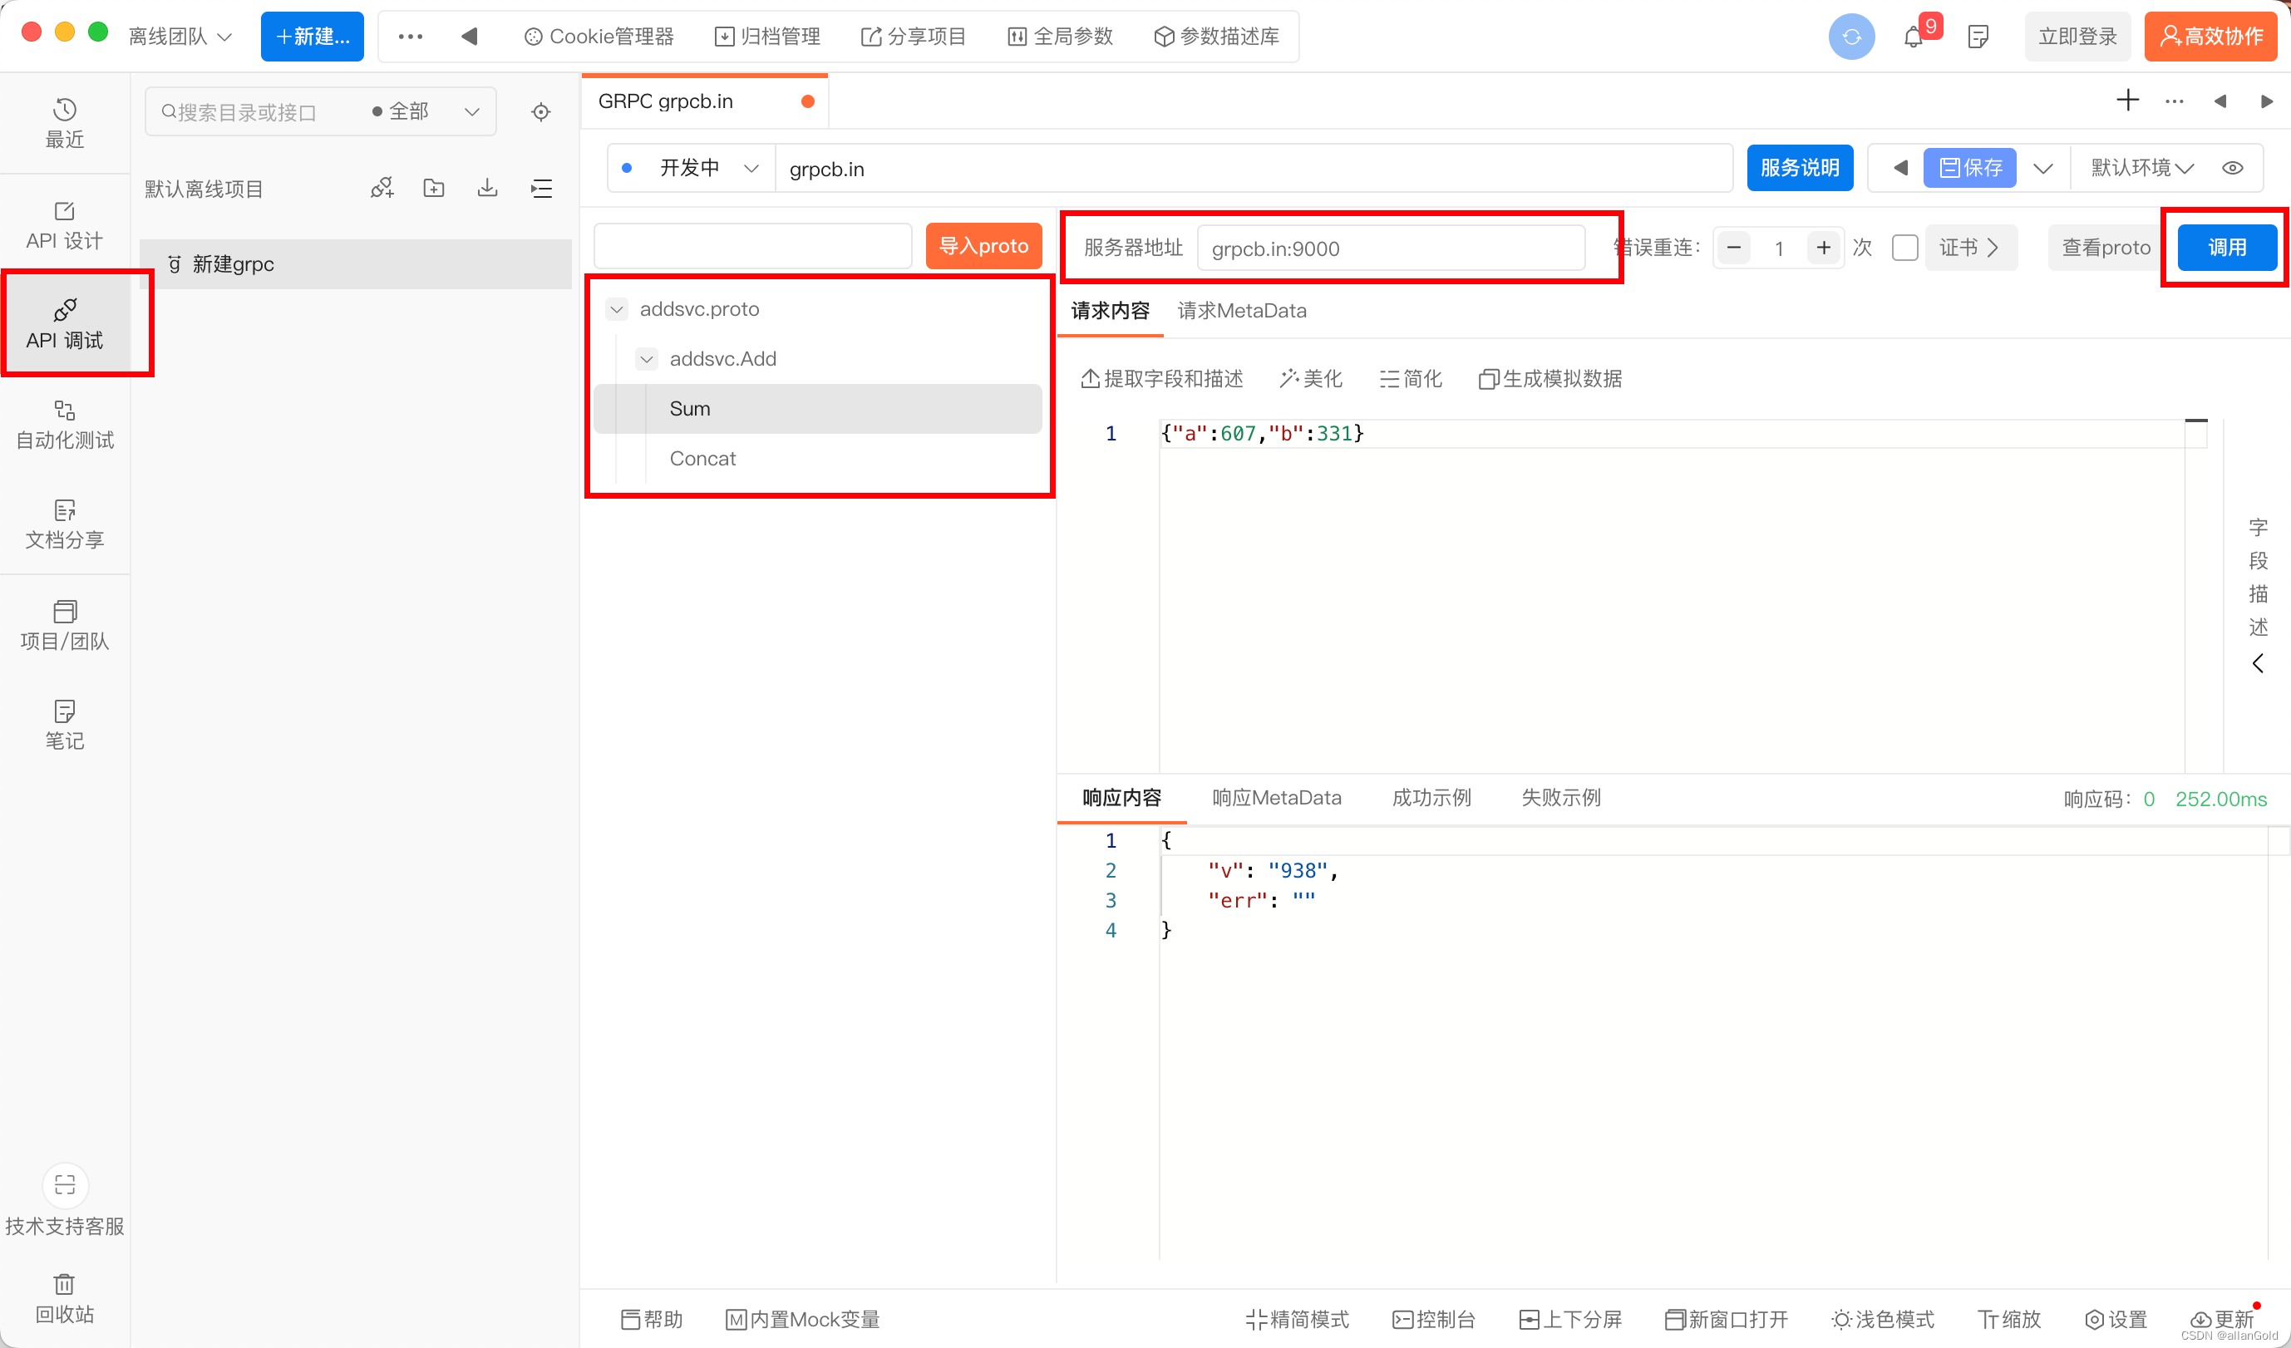Click the sync refresh circle icon
Viewport: 2291px width, 1348px height.
point(1852,37)
